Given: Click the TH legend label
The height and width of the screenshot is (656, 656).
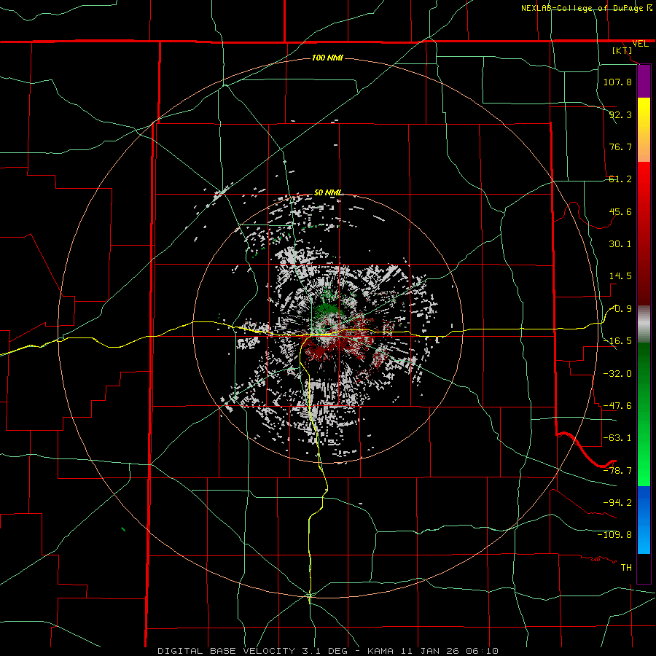Looking at the screenshot, I should click(626, 568).
